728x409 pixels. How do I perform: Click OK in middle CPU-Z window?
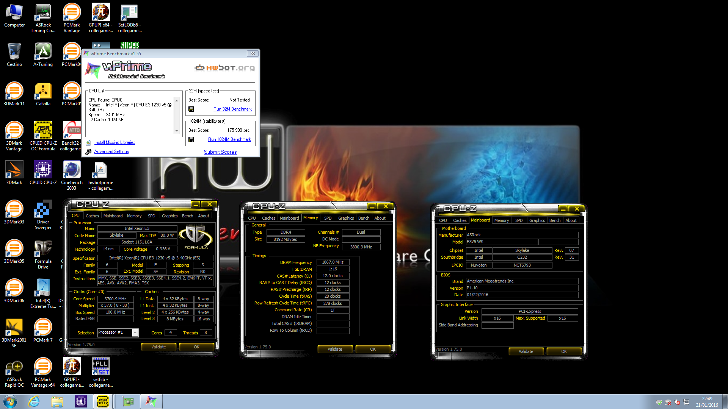[x=373, y=349]
